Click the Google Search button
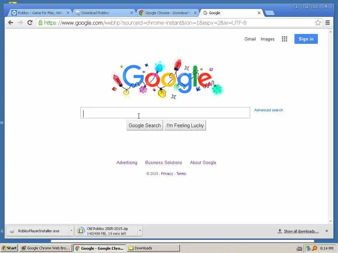Viewport: 338px width, 253px height. (145, 125)
